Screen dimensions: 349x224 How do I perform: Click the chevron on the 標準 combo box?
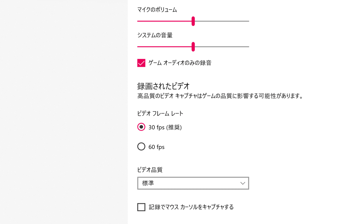(x=242, y=183)
